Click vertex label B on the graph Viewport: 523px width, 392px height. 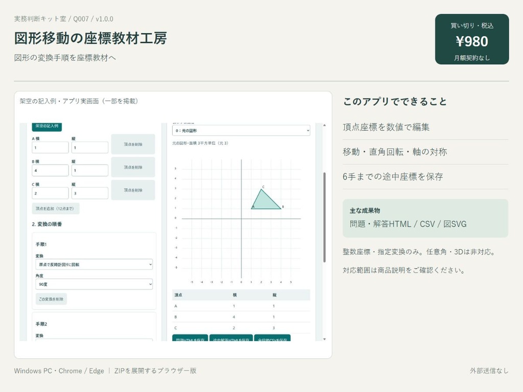click(x=283, y=207)
